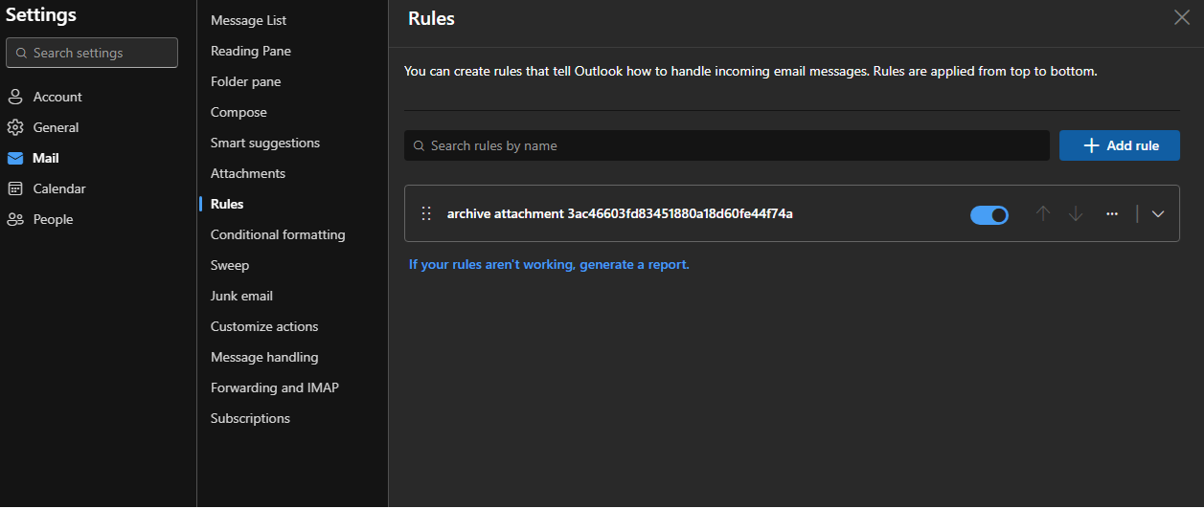Close the Rules settings dialog

[1182, 16]
